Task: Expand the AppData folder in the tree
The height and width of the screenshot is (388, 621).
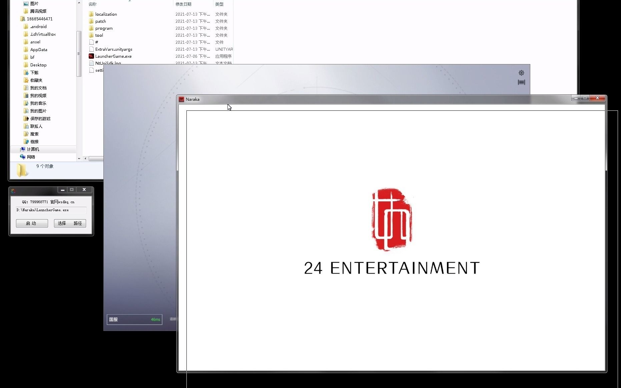Action: coord(38,49)
